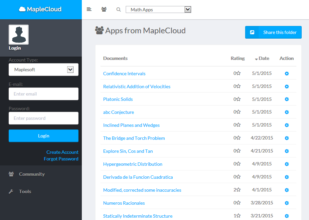This screenshot has height=220, width=309.
Task: Click gear icon for Relativistic Addition of Velocities
Action: (x=287, y=87)
